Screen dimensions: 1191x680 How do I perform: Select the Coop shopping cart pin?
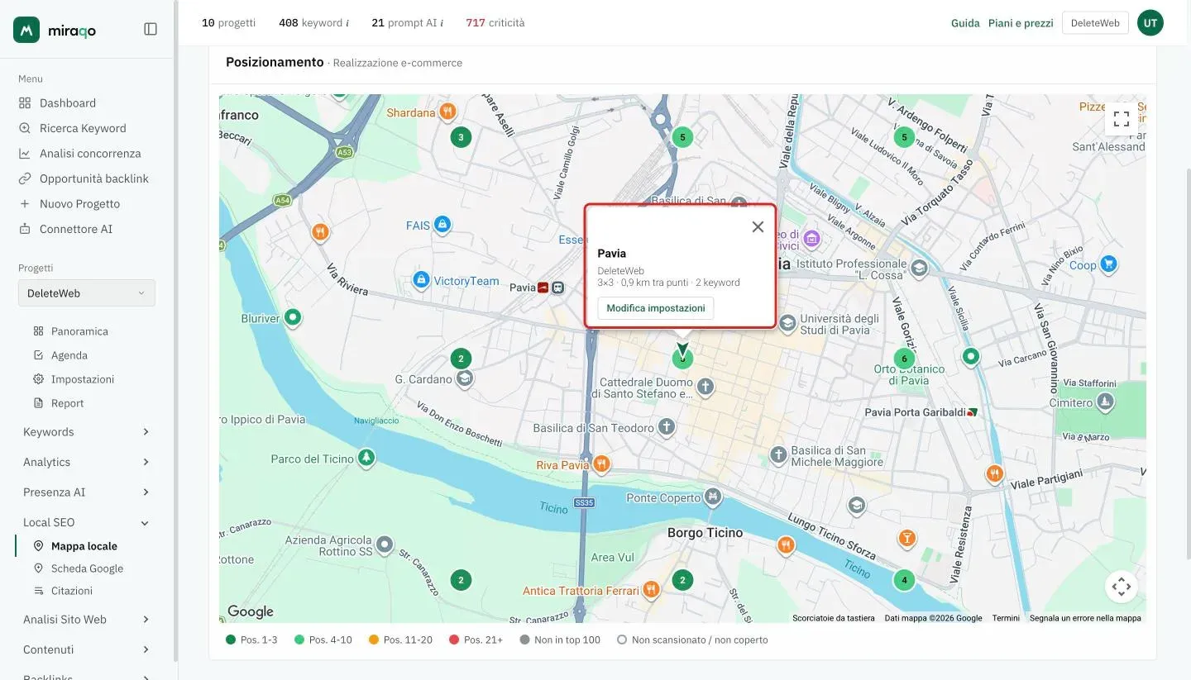click(x=1109, y=264)
